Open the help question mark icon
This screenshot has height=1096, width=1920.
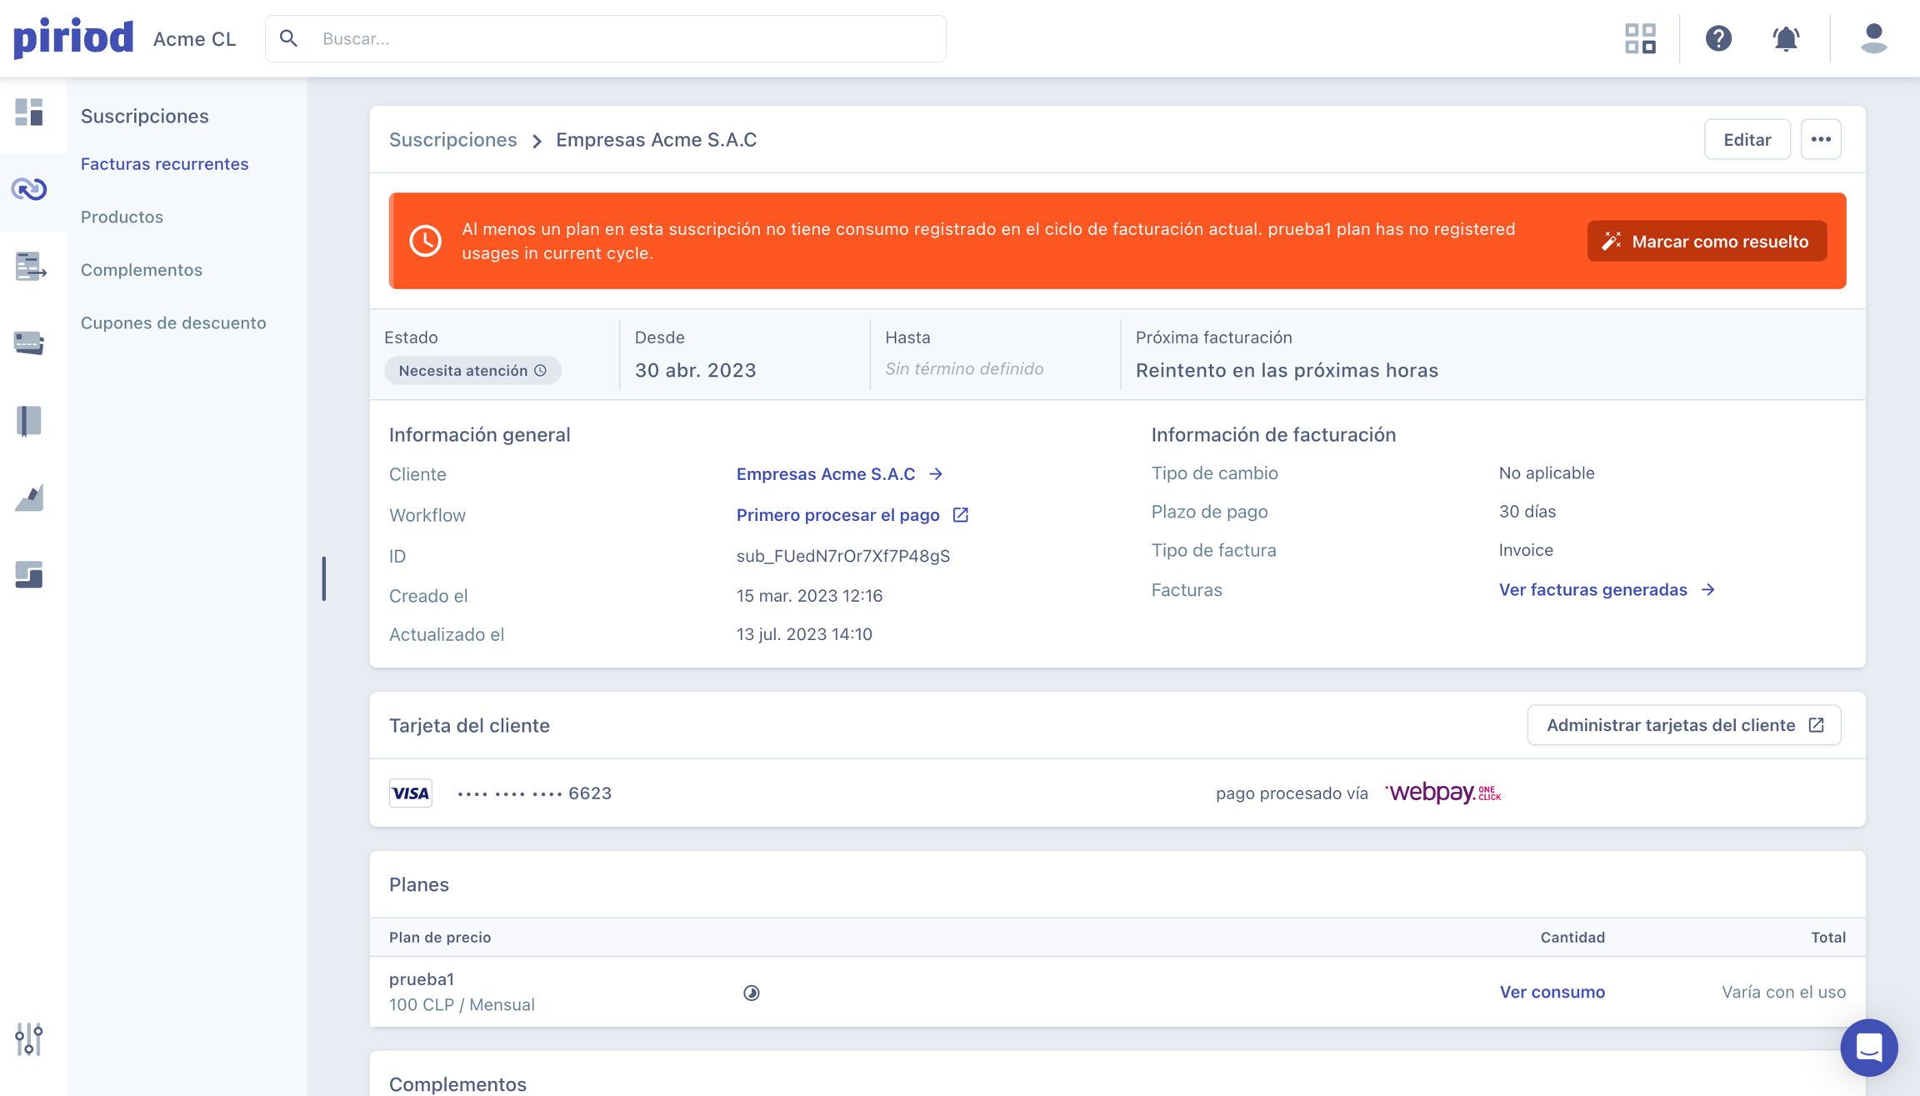(1718, 38)
